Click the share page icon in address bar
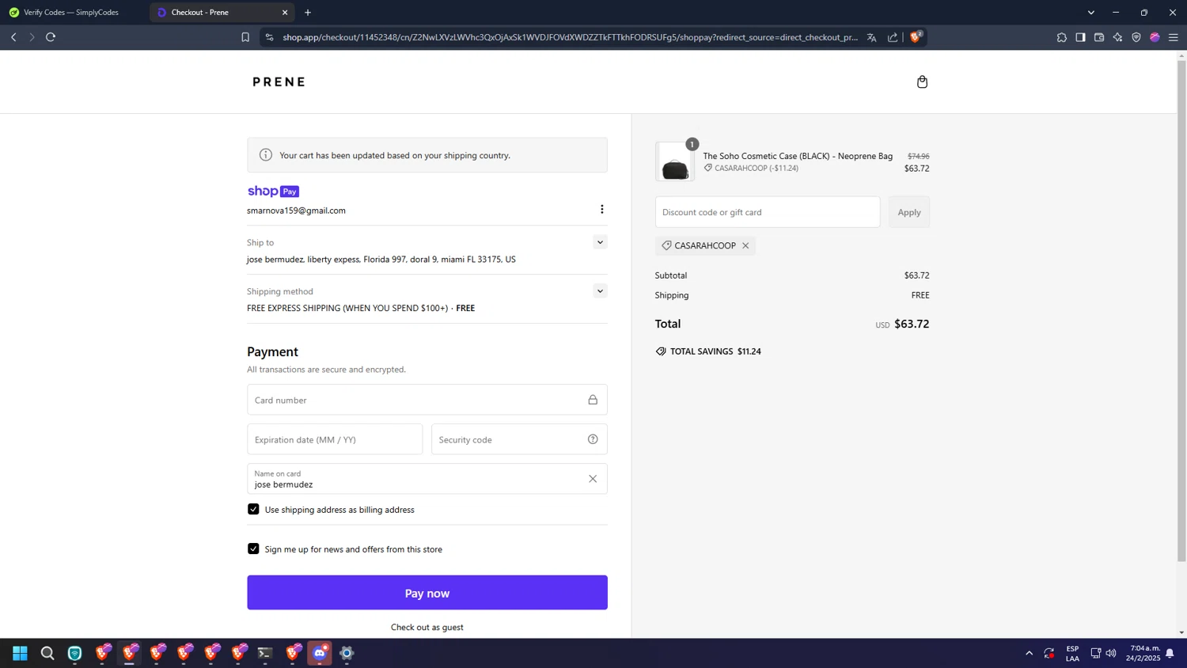 tap(893, 37)
